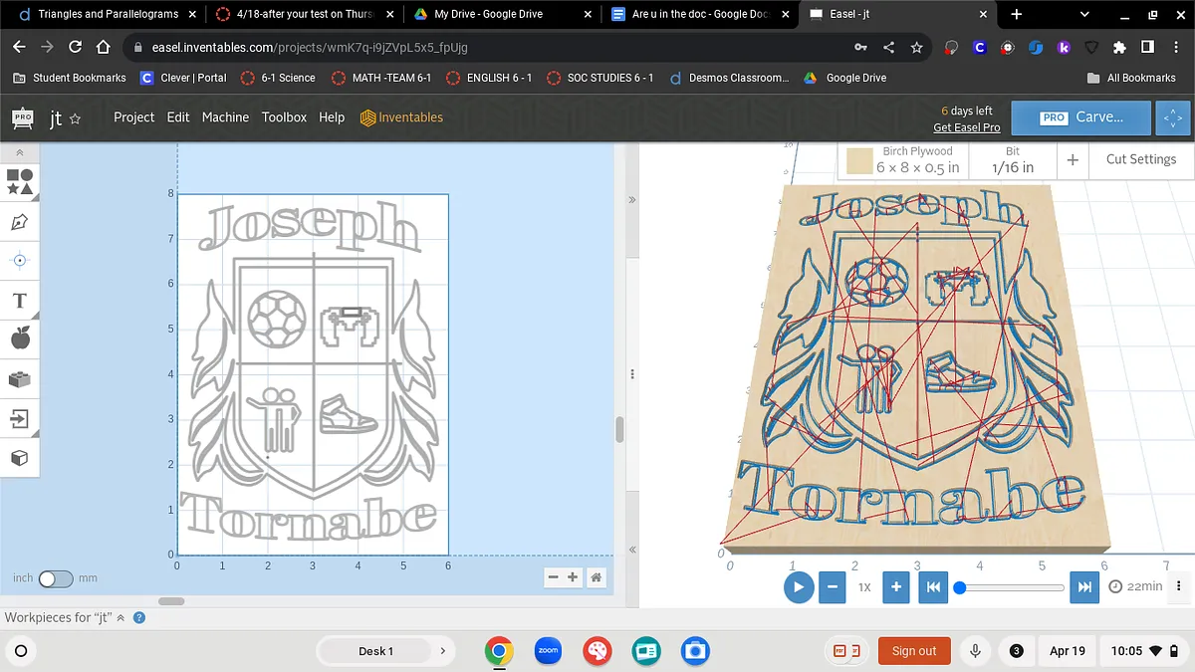Select the Pen drawing tool

20,222
